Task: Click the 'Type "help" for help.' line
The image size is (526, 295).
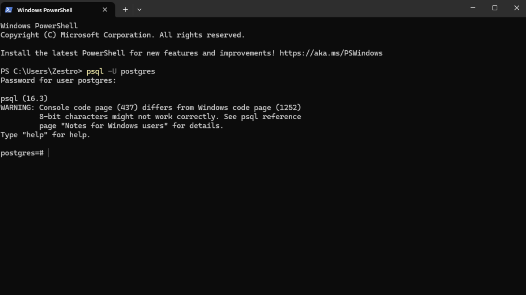Action: [46, 135]
